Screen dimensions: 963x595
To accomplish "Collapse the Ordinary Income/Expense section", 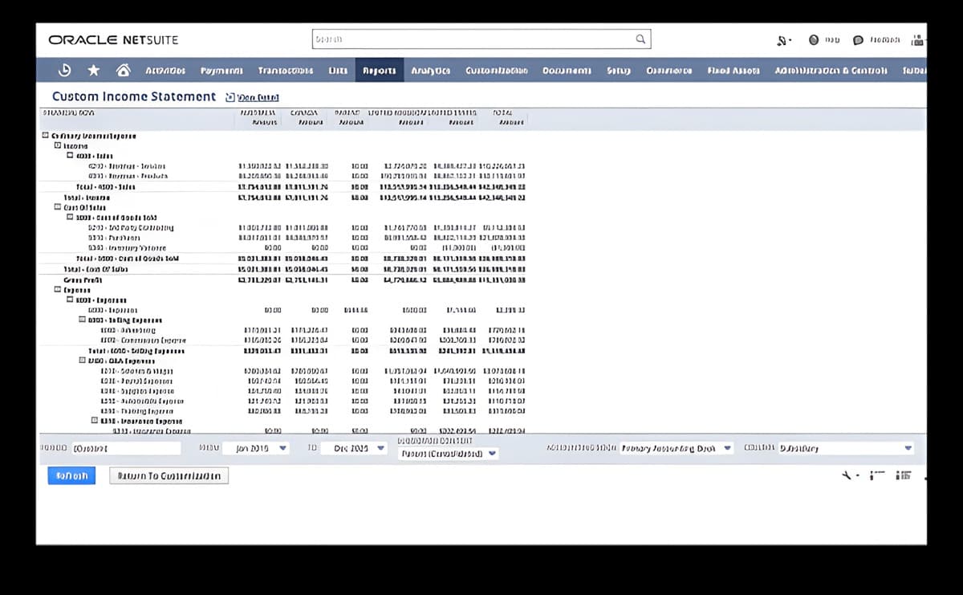I will (x=45, y=136).
